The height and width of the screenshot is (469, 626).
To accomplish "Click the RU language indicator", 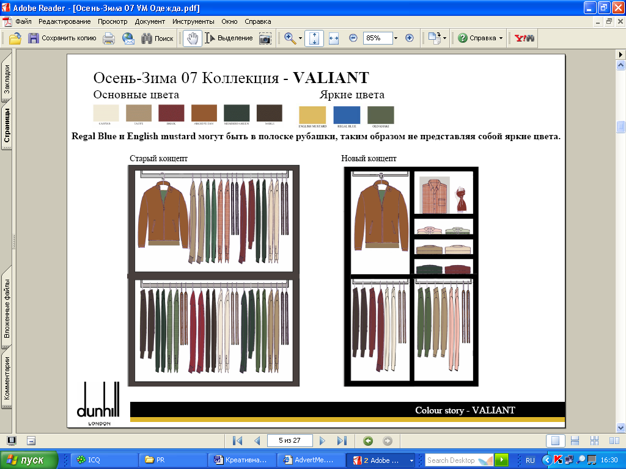I will point(530,460).
